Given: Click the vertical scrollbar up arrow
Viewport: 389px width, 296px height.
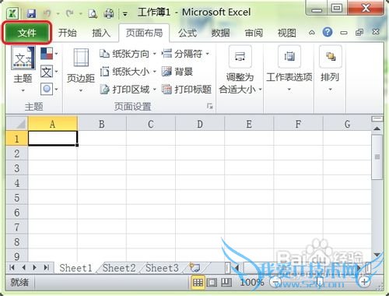Looking at the screenshot, I should [x=377, y=129].
